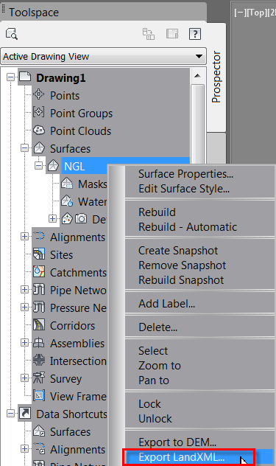Select Rebuild - Automatic menu entry

coord(188,227)
